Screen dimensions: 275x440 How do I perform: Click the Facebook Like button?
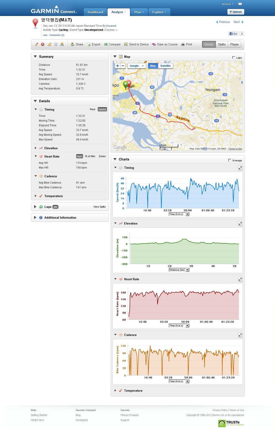(233, 34)
